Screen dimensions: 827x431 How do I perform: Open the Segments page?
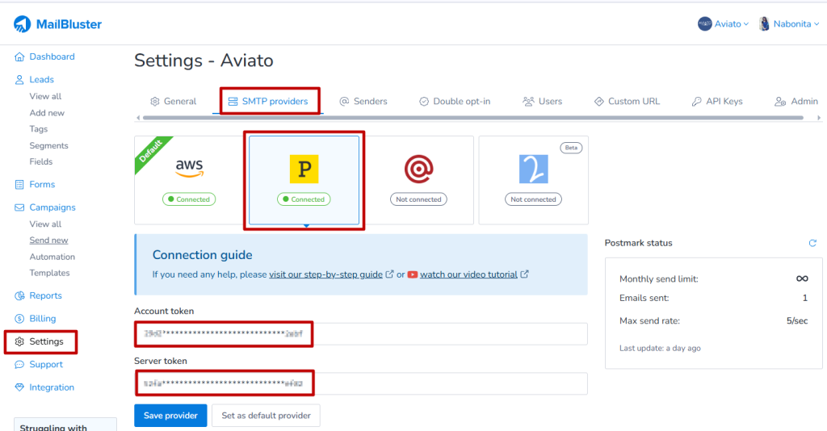(48, 145)
